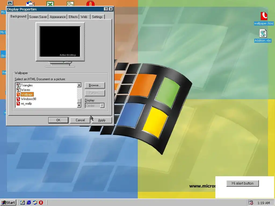Click the Hi alert button
275x206 pixels.
[243, 183]
